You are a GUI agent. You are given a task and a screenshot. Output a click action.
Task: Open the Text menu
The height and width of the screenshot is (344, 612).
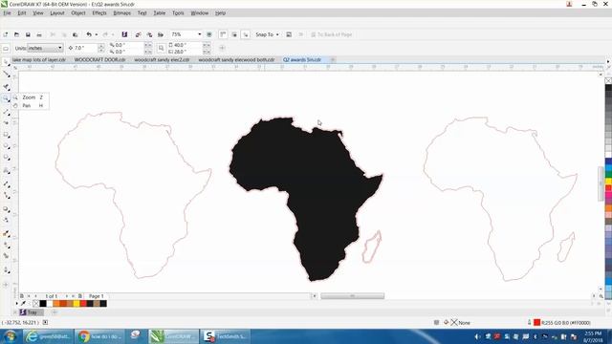[x=142, y=12]
